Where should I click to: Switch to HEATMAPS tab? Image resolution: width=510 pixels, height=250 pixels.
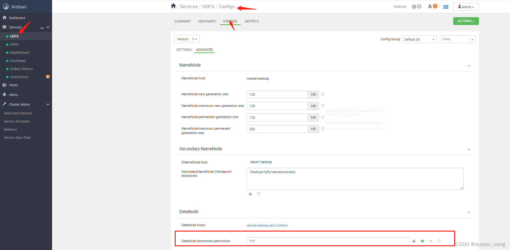[x=207, y=21]
